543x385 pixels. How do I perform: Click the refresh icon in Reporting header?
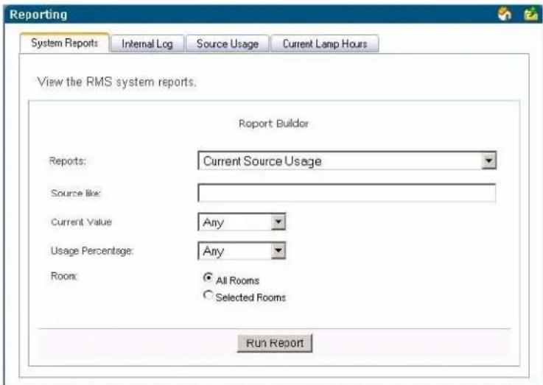[505, 14]
